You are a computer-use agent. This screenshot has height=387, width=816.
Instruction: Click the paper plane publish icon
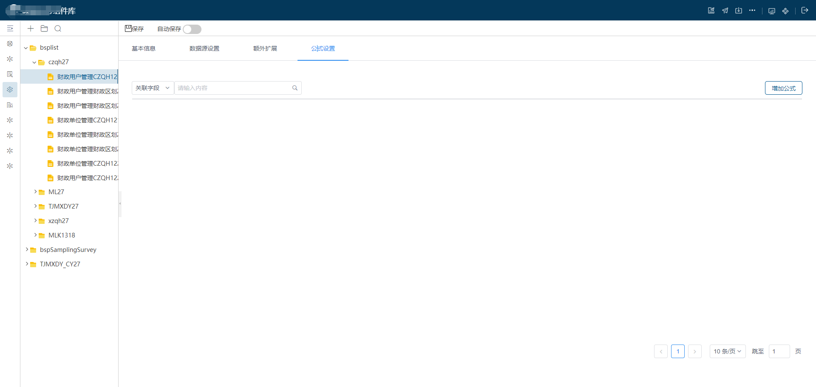725,11
